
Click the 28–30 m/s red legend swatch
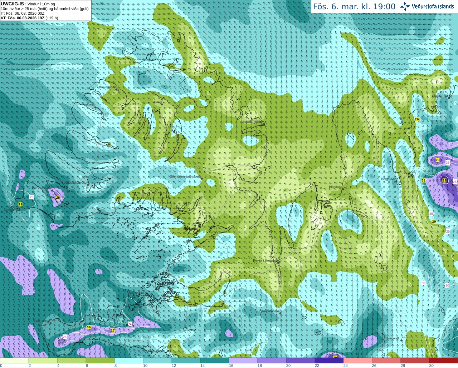415,360
